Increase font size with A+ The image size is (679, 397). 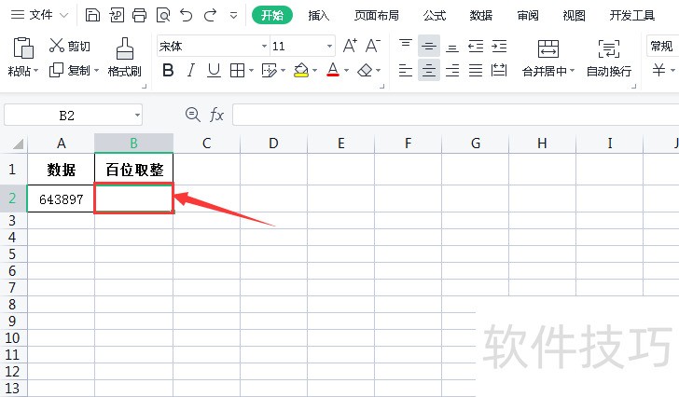coord(350,46)
